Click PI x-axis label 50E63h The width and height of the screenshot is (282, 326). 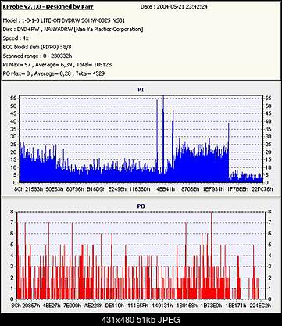pyautogui.click(x=55, y=189)
